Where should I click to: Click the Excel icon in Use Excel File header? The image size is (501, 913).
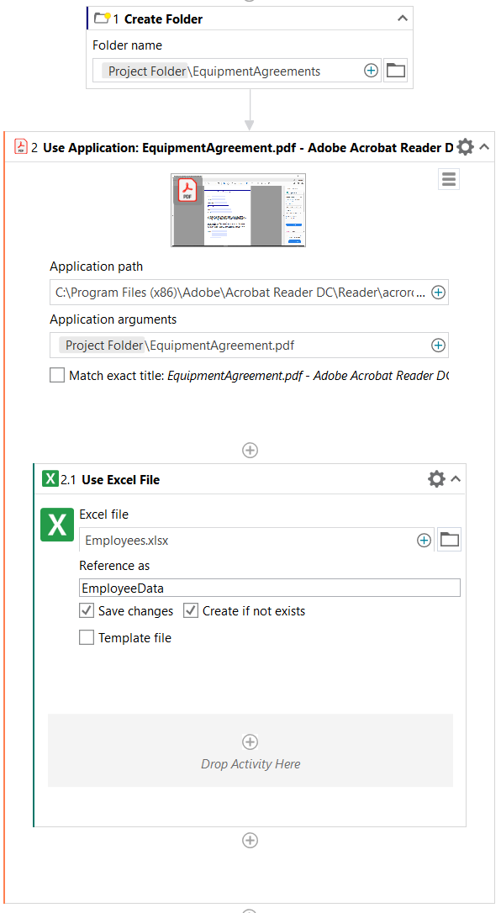[50, 478]
